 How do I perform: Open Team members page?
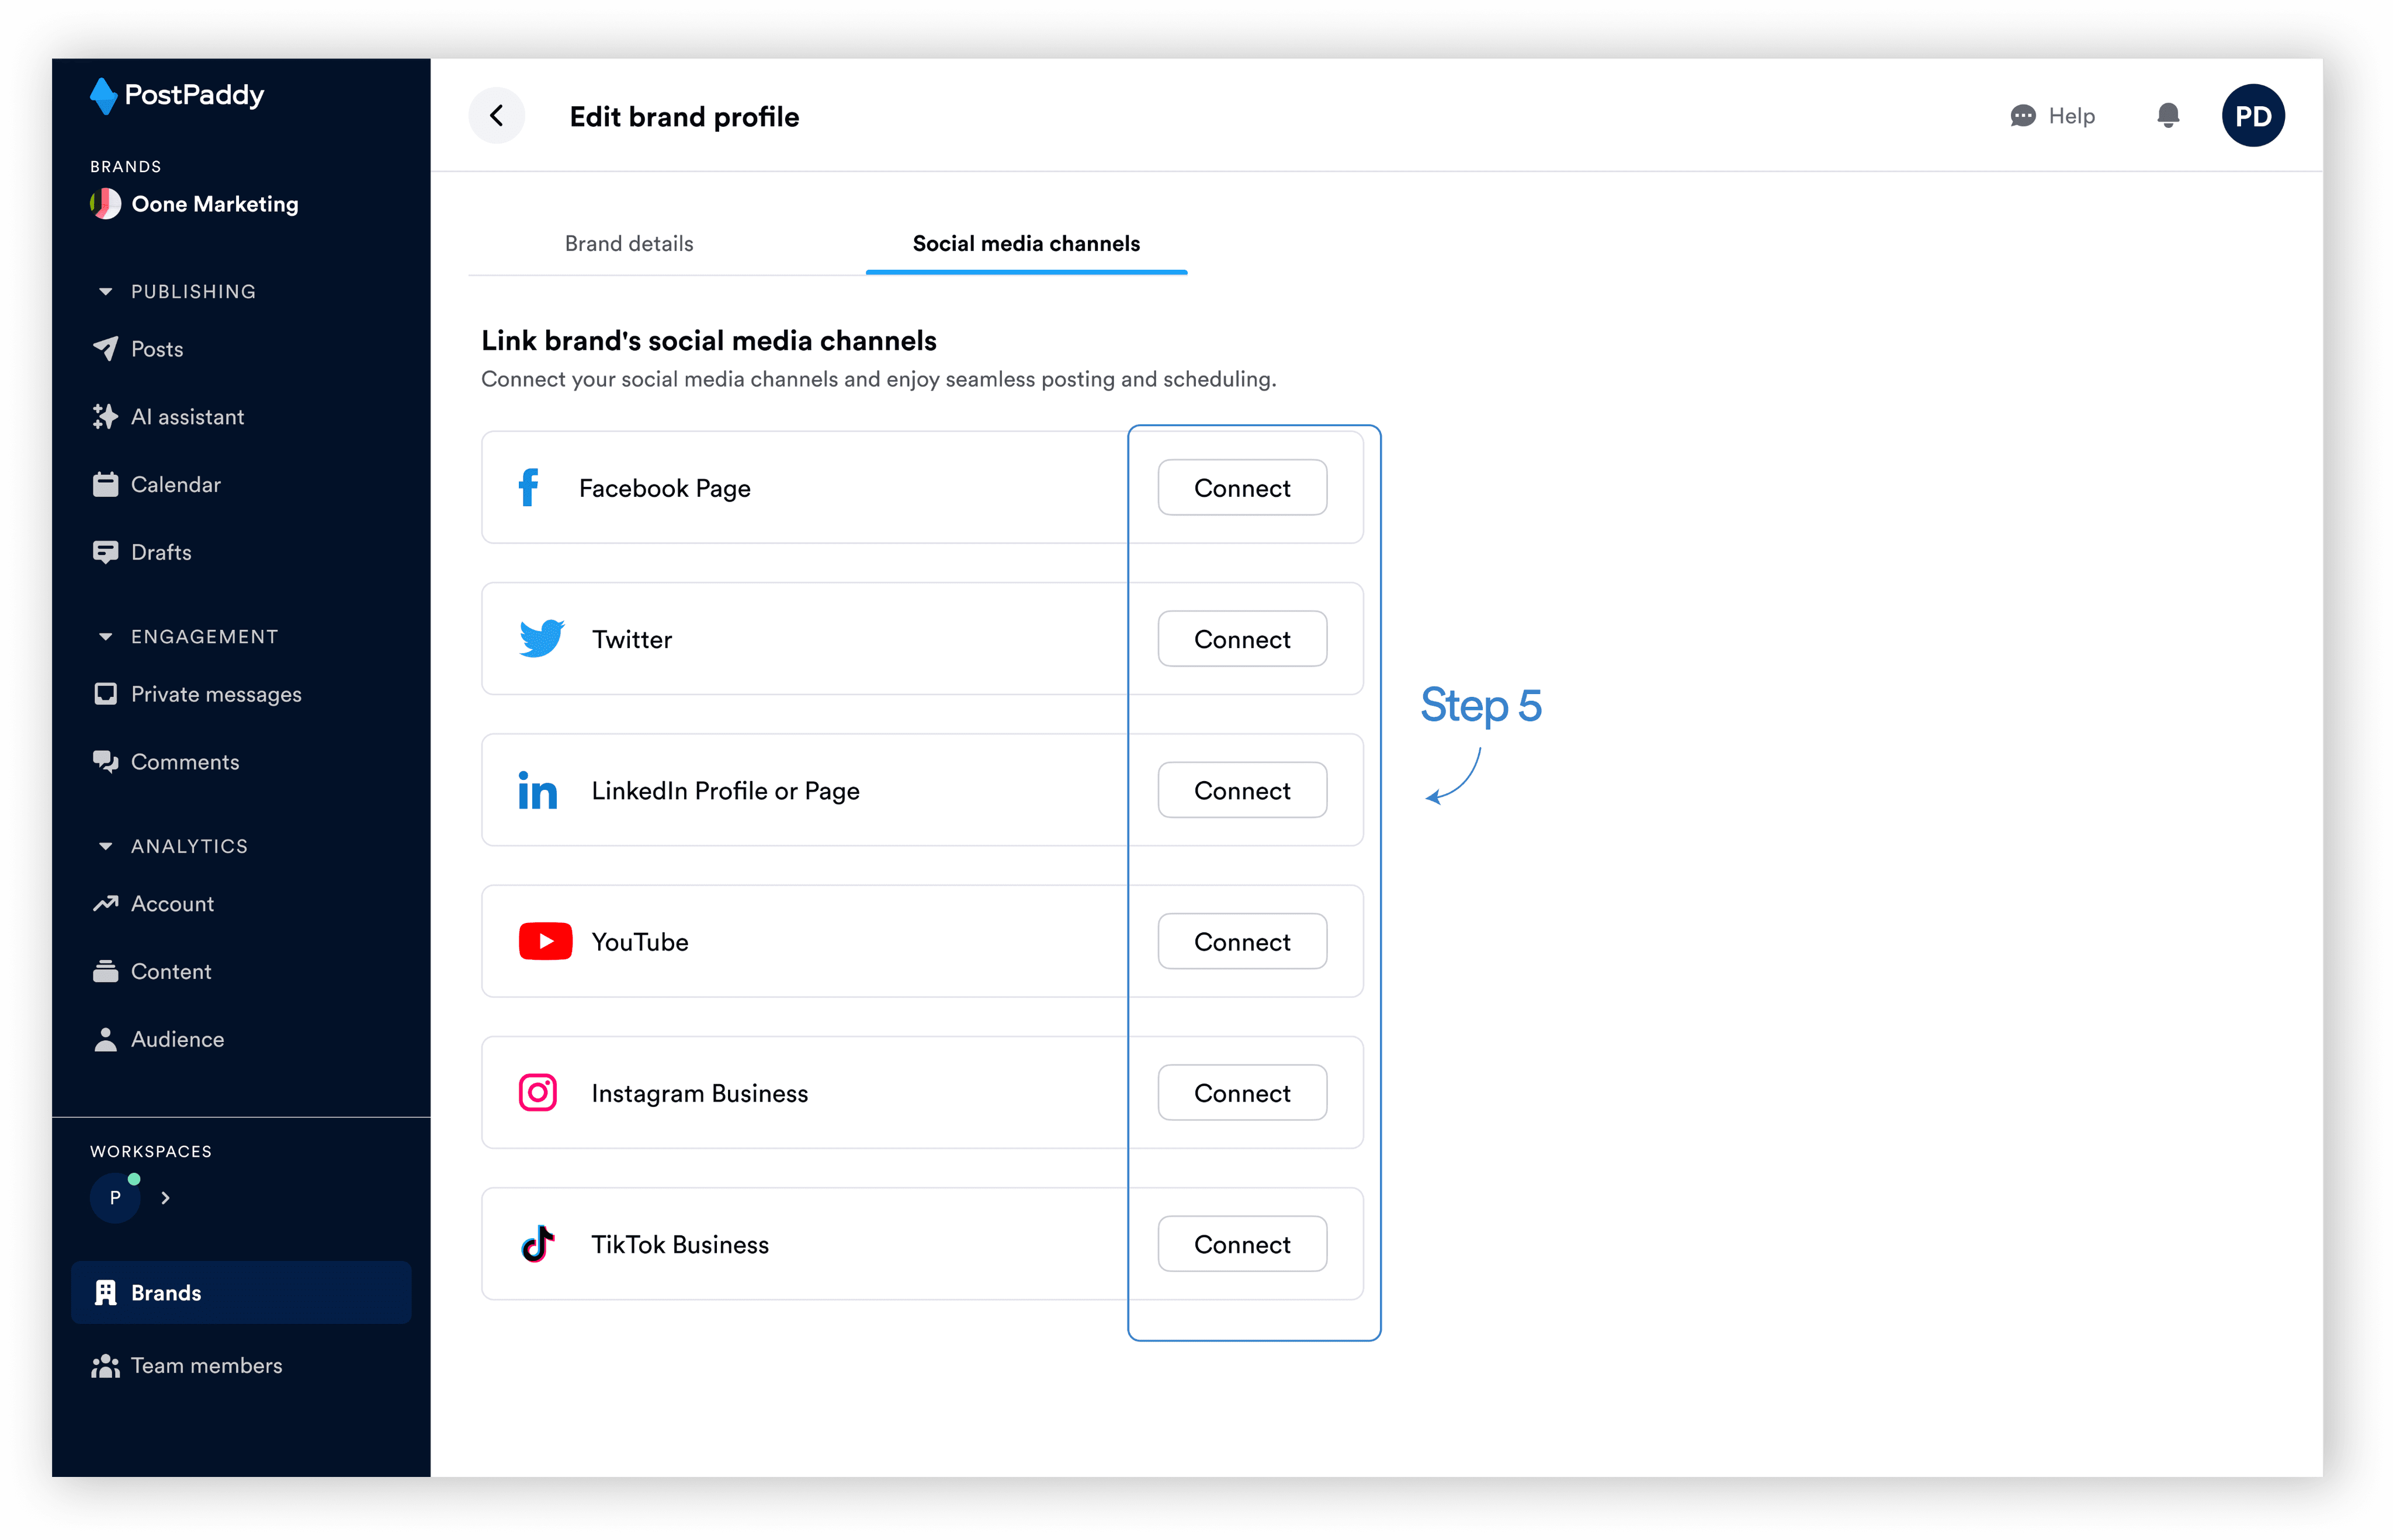coord(205,1366)
